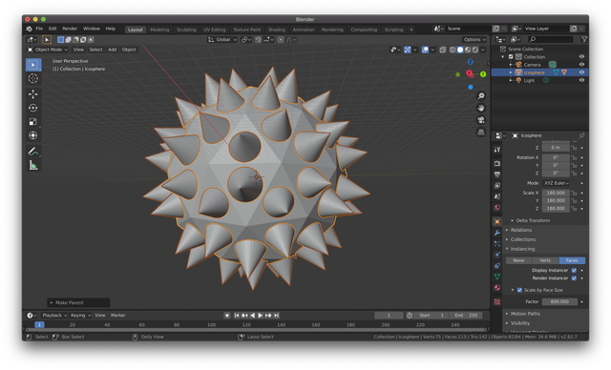Image resolution: width=611 pixels, height=370 pixels.
Task: Select the Annotate tool
Action: coord(33,152)
